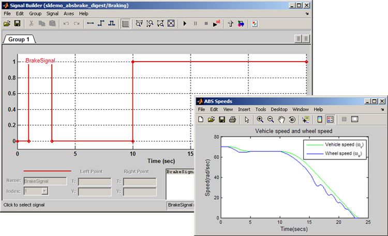This screenshot has height=236, width=388.
Task: Click the data cursor icon in ABS Speeds
Action: coord(305,120)
